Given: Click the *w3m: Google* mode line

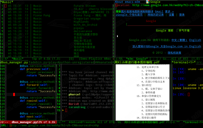Looking at the screenshot, I should pyautogui.click(x=137, y=59).
